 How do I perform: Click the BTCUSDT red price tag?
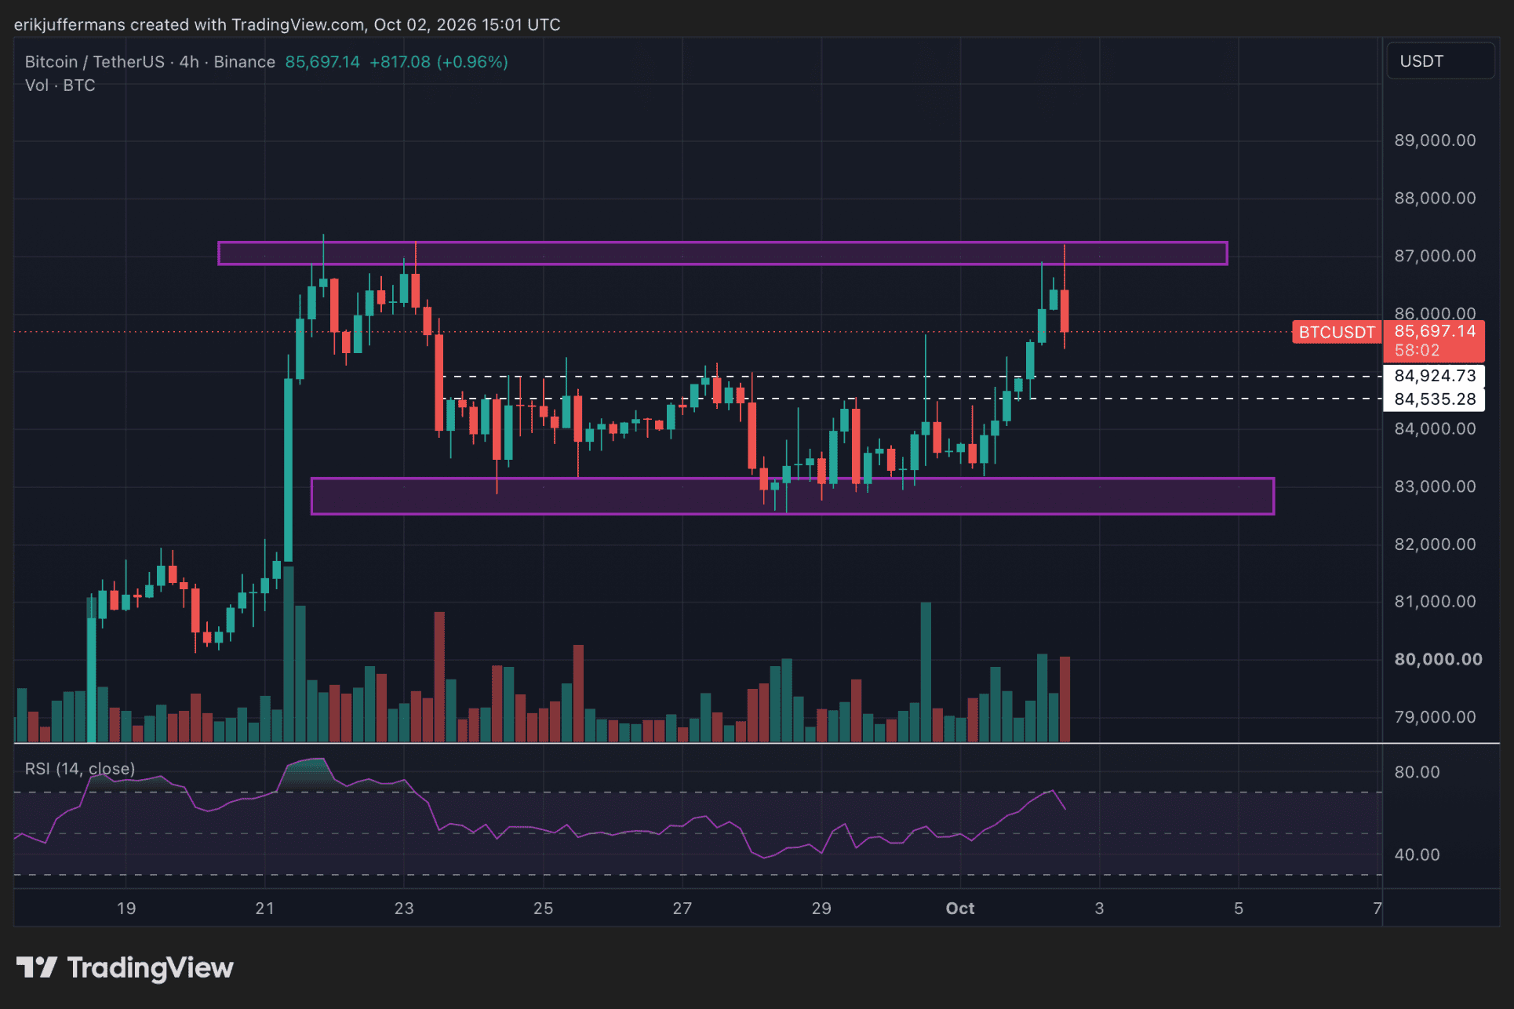[1337, 332]
